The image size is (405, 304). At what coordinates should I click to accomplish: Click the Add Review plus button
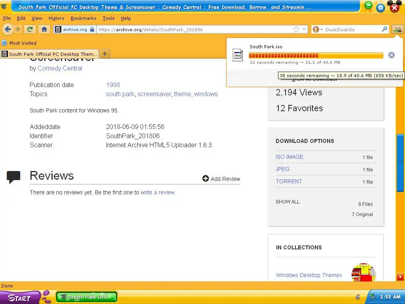point(205,179)
